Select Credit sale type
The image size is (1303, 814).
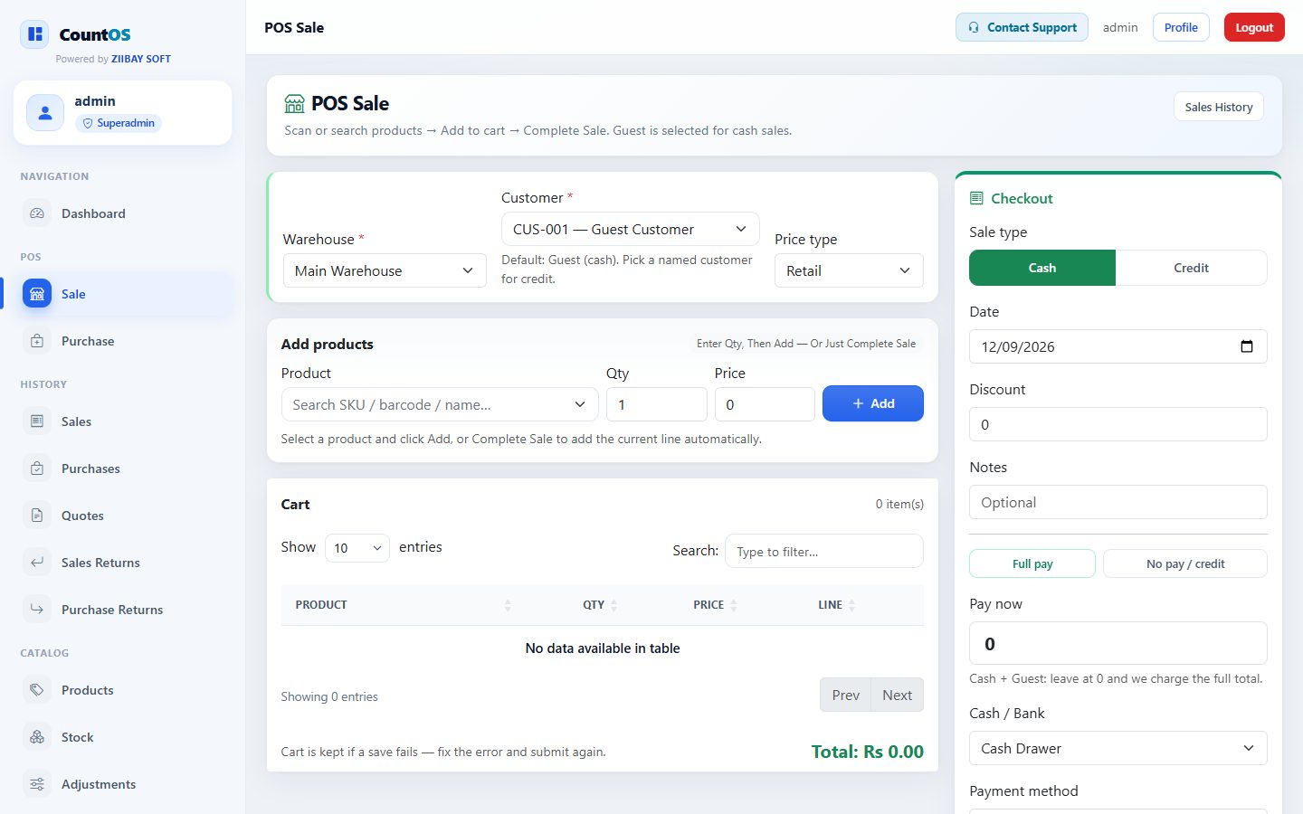click(1191, 268)
